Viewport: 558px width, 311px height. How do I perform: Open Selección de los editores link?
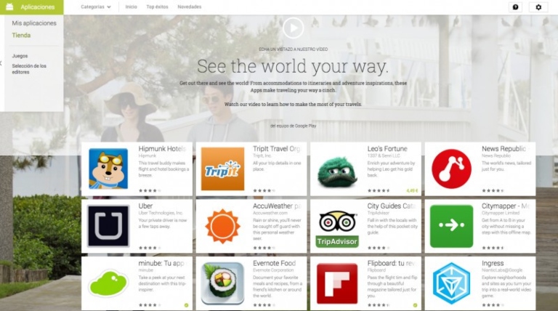point(29,69)
